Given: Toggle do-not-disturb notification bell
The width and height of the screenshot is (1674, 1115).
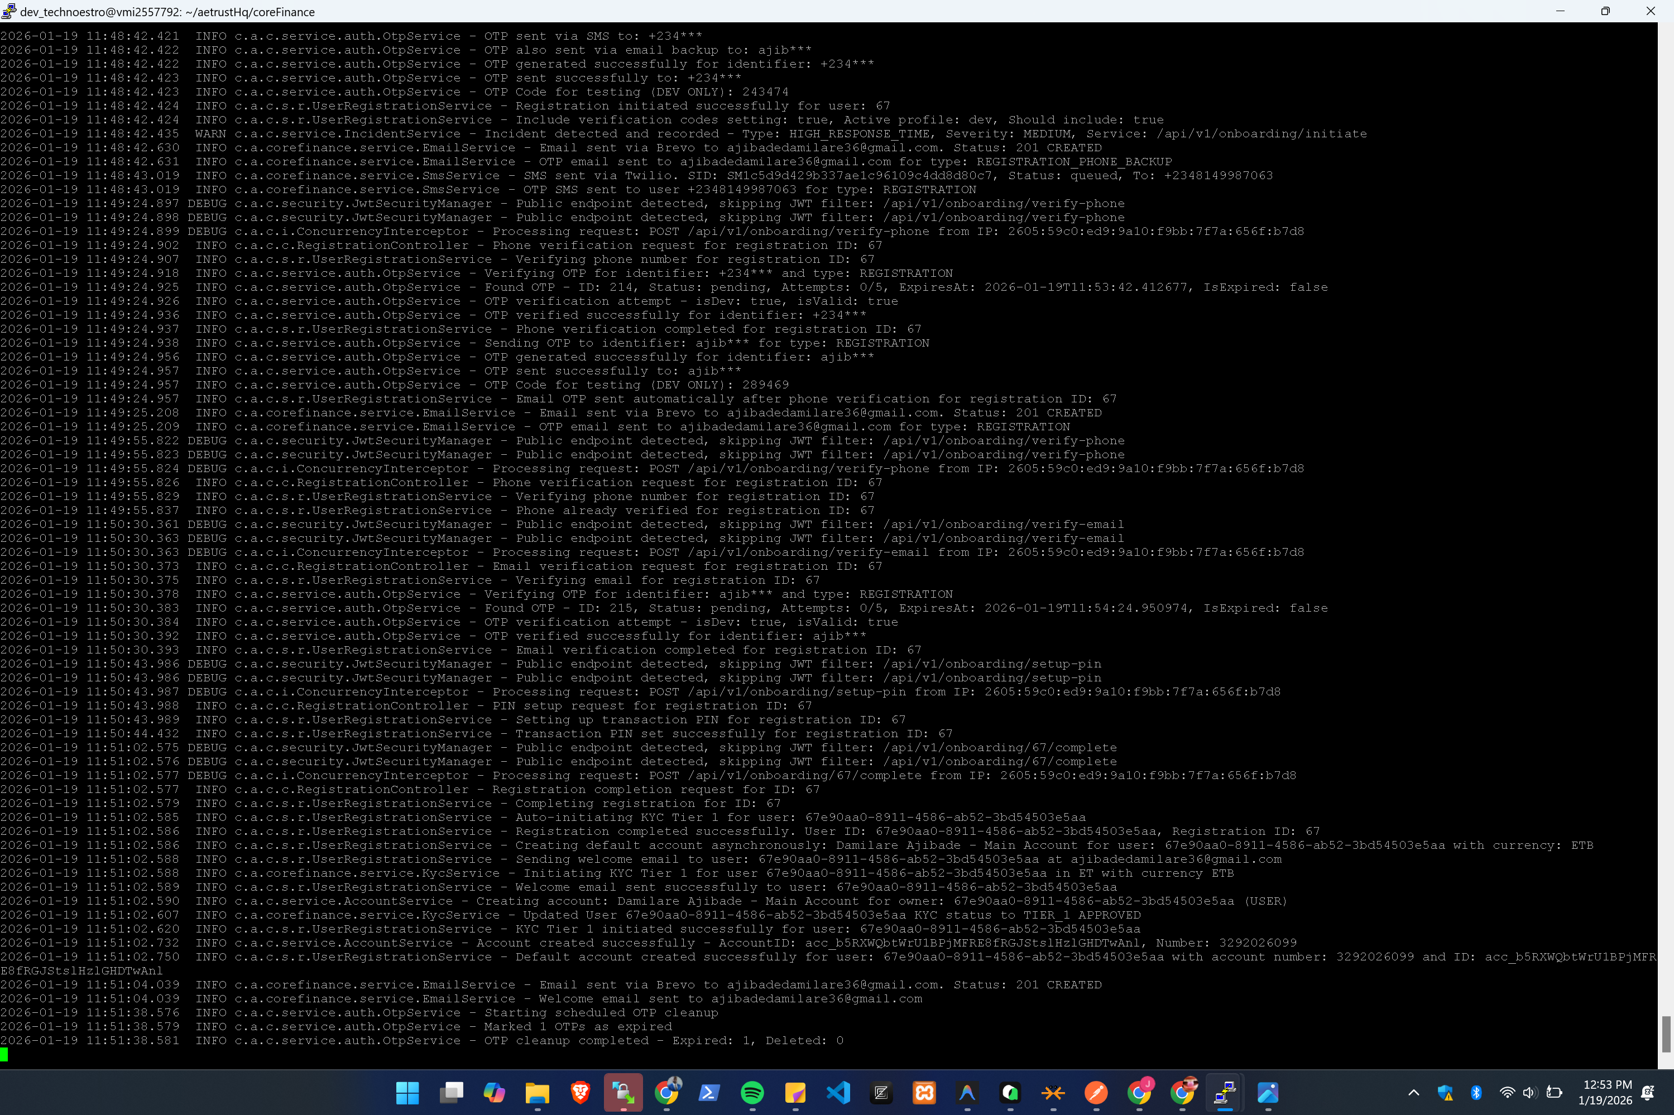Looking at the screenshot, I should [1647, 1092].
